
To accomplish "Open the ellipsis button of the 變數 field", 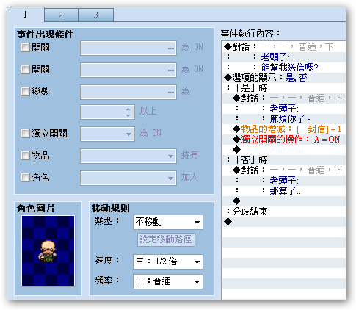I will (x=171, y=93).
